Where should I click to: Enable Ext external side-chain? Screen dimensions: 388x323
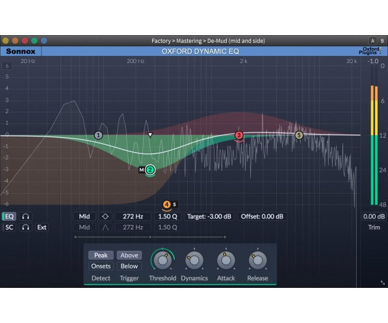click(x=42, y=227)
